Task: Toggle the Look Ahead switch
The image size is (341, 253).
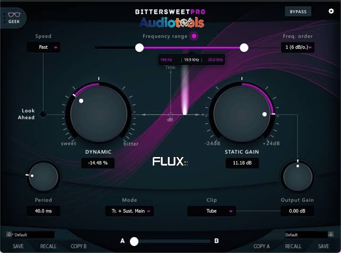Action: 43,114
